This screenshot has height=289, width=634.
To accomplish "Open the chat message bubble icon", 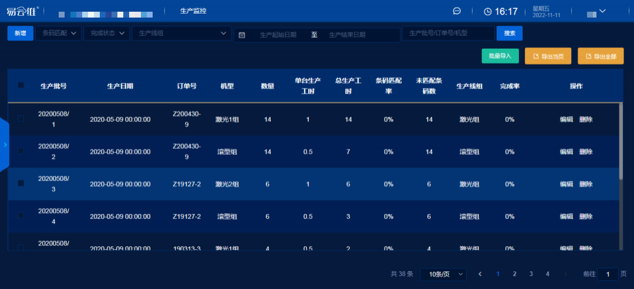I will [x=457, y=11].
